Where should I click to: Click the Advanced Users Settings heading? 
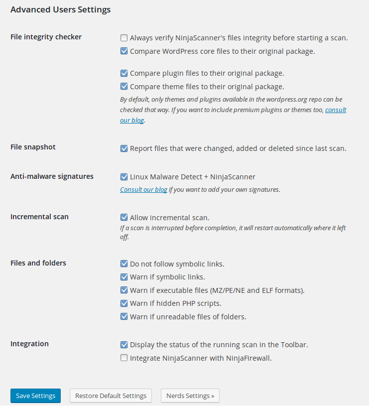(60, 9)
